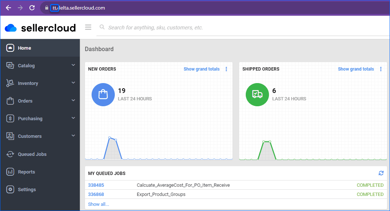Screen dimensions: 390x211
Task: Click Calcuate_AverageCost_For_PO_Item_Receive job name
Action: (x=183, y=185)
